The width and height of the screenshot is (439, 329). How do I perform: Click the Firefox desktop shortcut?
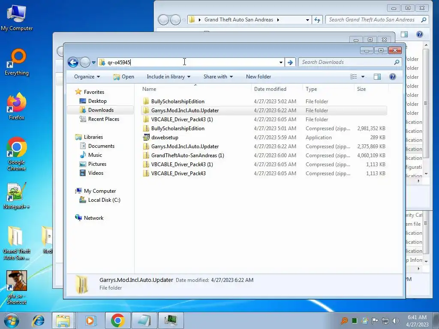[17, 106]
